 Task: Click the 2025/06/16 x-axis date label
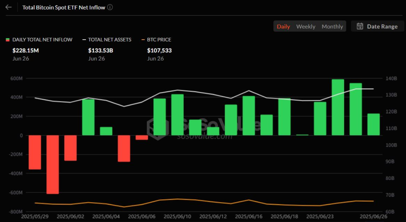pyautogui.click(x=248, y=216)
